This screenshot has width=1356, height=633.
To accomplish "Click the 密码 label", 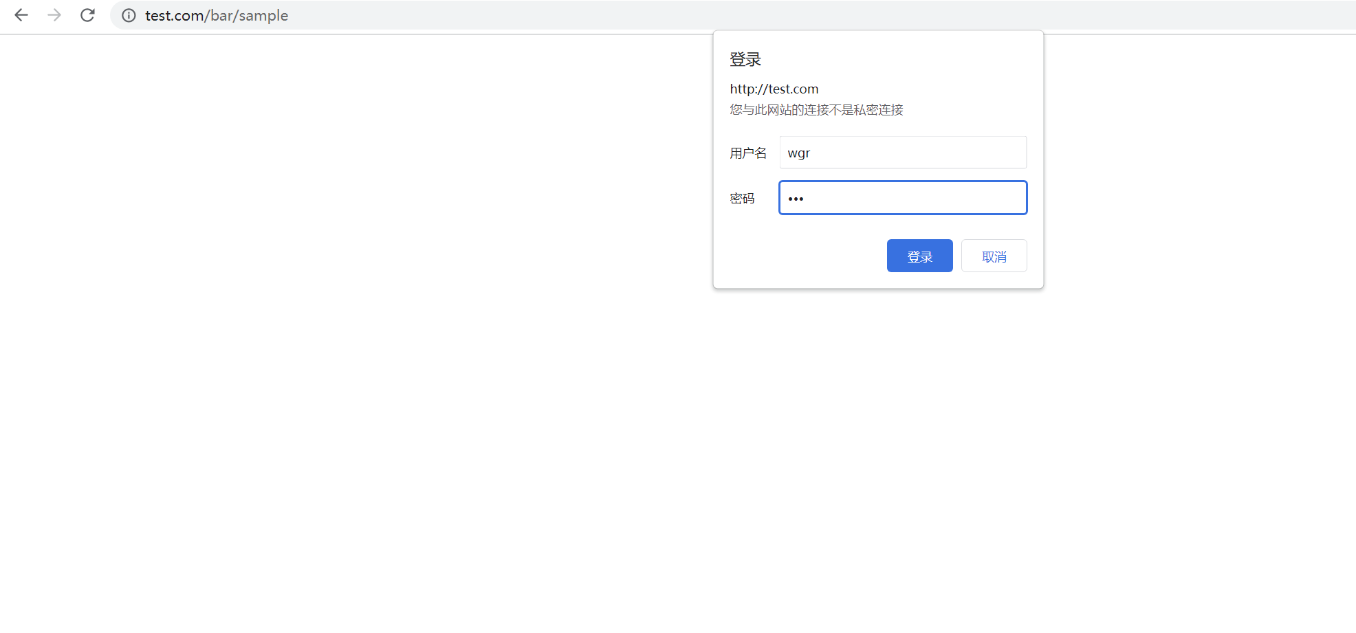I will click(x=743, y=199).
